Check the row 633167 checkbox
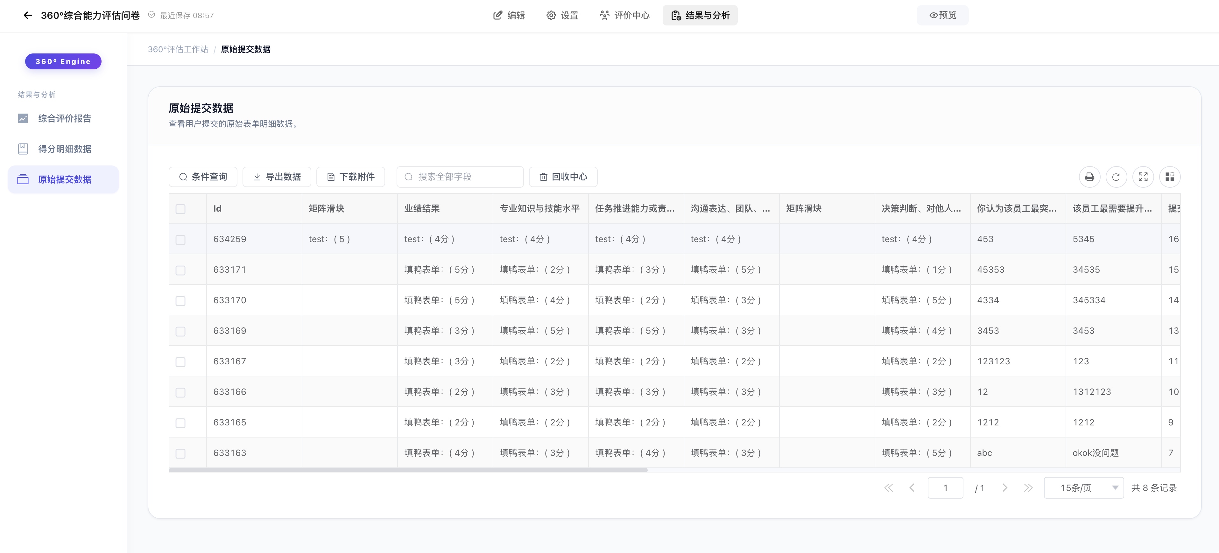The height and width of the screenshot is (553, 1219). tap(180, 362)
